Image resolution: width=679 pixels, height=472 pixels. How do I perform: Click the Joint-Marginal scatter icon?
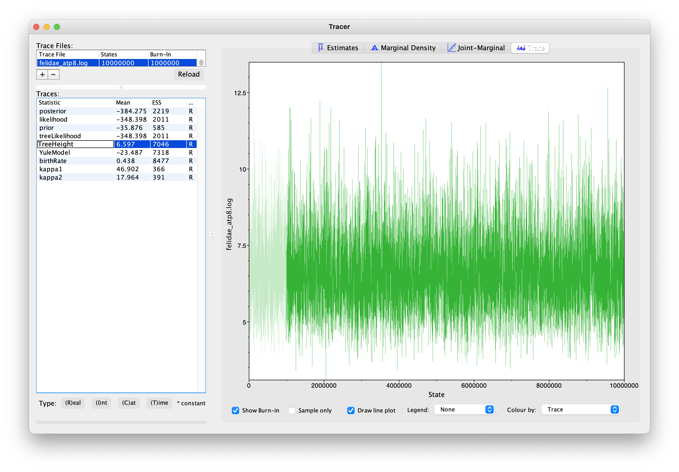[451, 48]
